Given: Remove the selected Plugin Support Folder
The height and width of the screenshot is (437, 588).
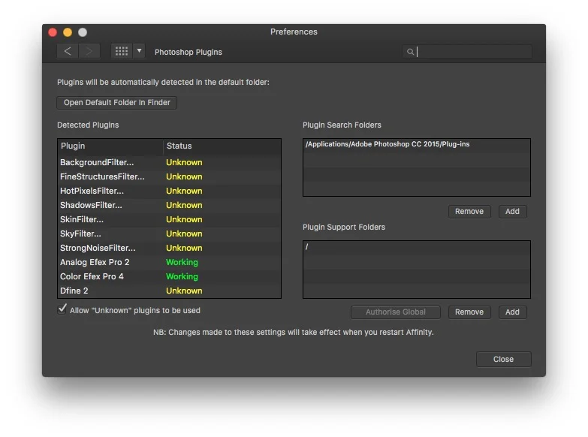Looking at the screenshot, I should 469,312.
